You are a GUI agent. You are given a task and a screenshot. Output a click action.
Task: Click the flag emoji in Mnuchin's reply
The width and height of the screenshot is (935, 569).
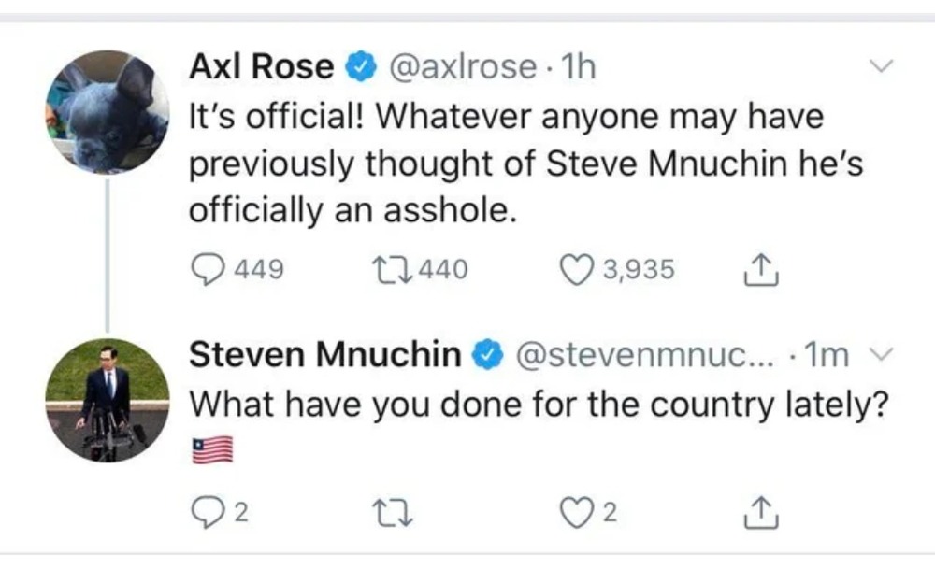(211, 450)
